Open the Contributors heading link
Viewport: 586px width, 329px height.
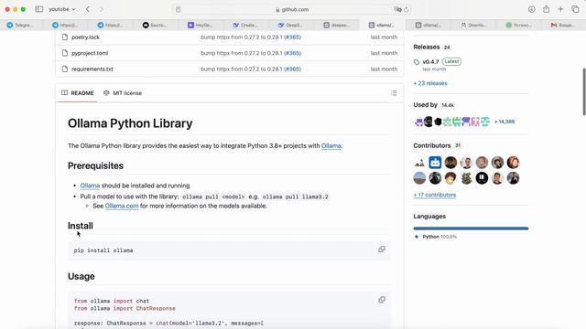tap(432, 145)
